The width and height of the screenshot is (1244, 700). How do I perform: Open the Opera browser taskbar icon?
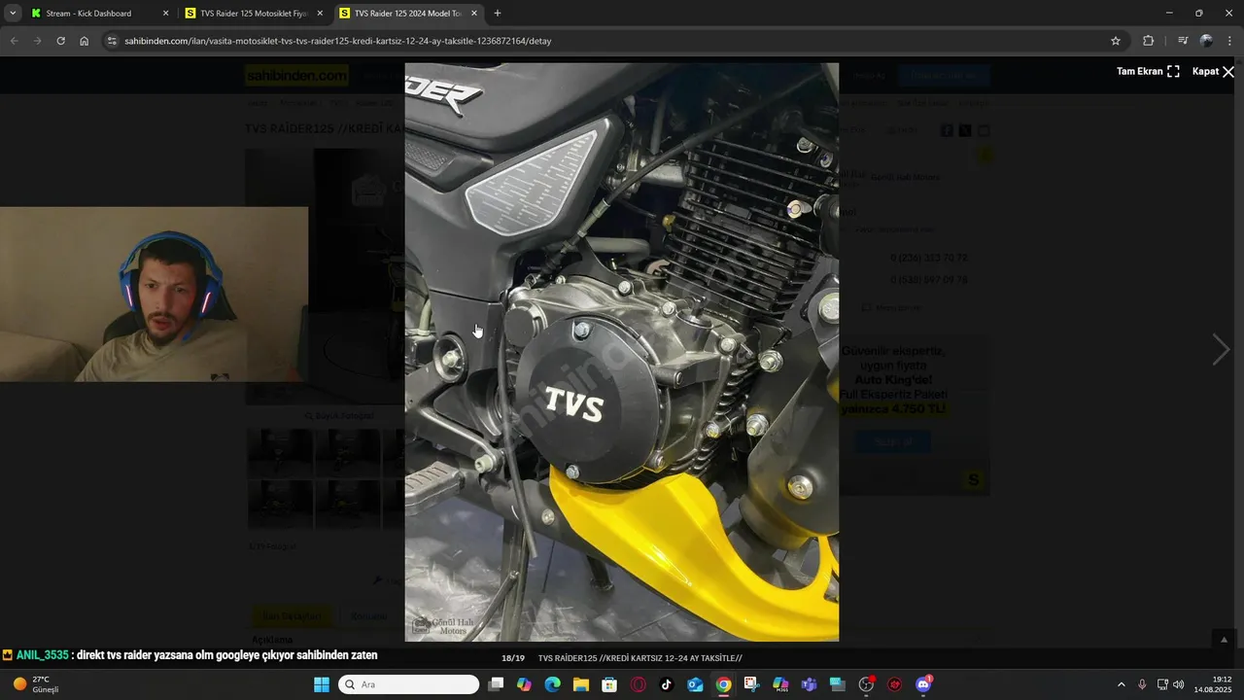click(x=638, y=684)
